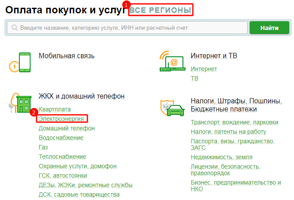Open ЖКХ и домашний телефон heading
The width and height of the screenshot is (294, 200).
coord(81,96)
